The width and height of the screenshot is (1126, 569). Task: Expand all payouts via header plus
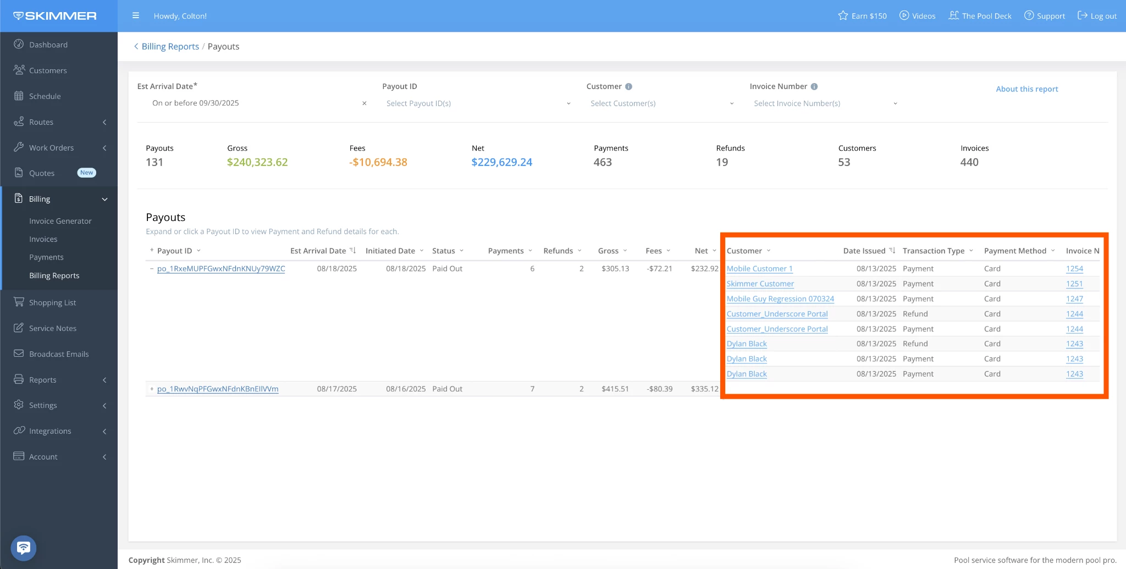(x=152, y=250)
